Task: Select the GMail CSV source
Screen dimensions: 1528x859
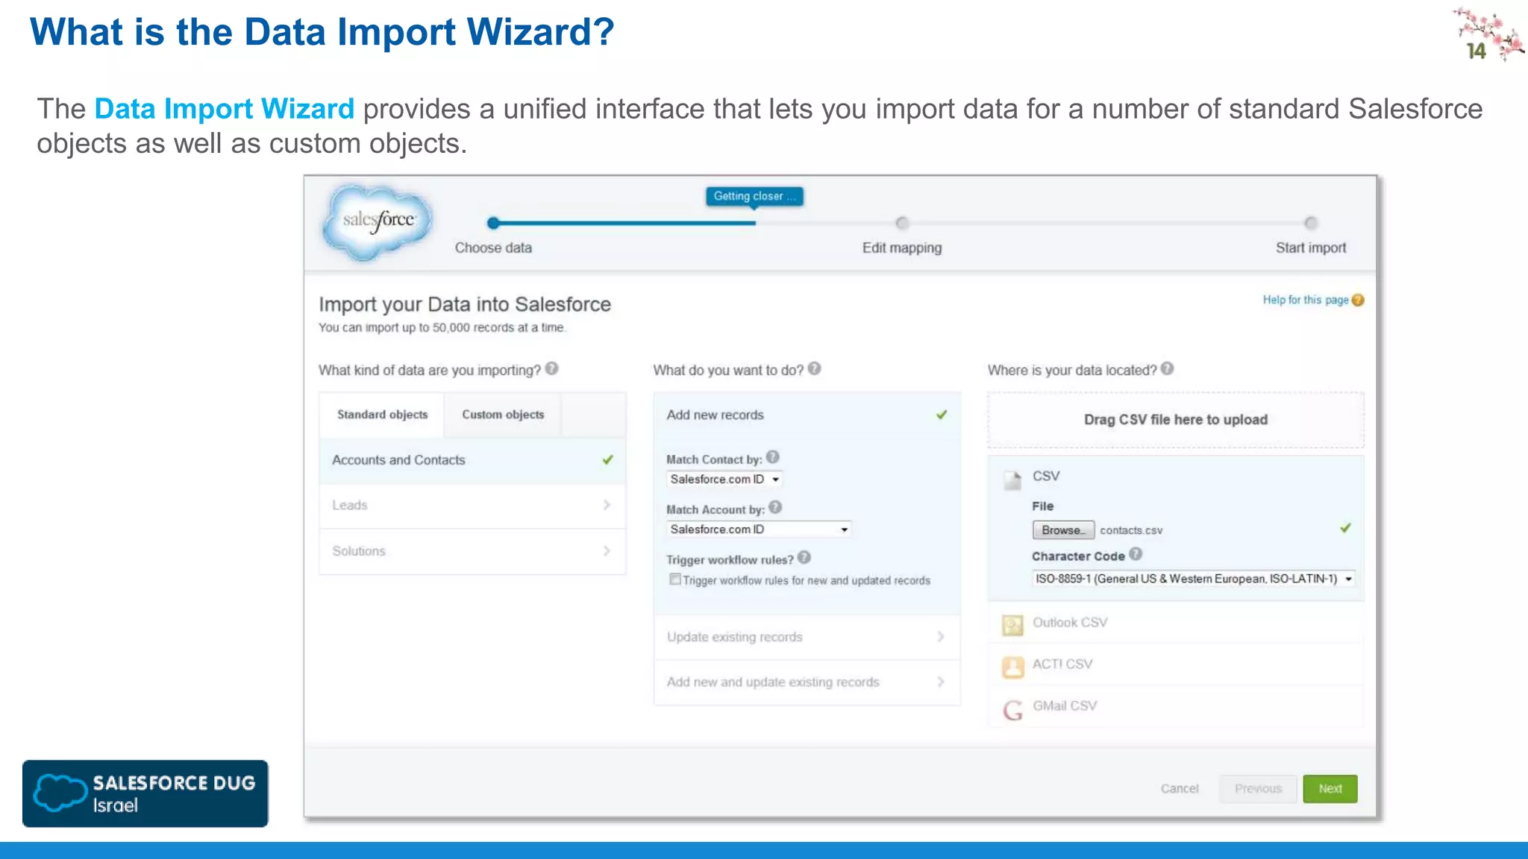Action: (x=1176, y=706)
